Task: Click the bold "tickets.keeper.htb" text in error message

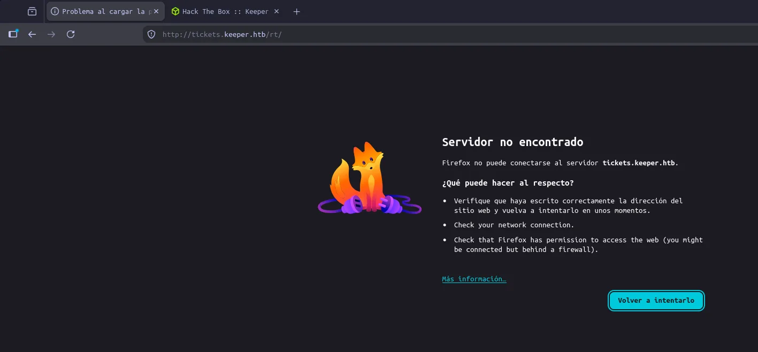Action: pyautogui.click(x=639, y=163)
